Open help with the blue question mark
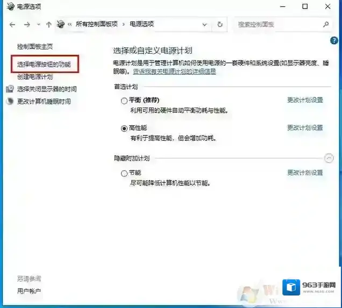This screenshot has width=342, height=308. pyautogui.click(x=334, y=40)
